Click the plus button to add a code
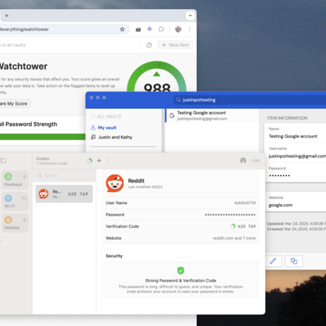Image resolution: width=326 pixels, height=326 pixels. pyautogui.click(x=99, y=160)
